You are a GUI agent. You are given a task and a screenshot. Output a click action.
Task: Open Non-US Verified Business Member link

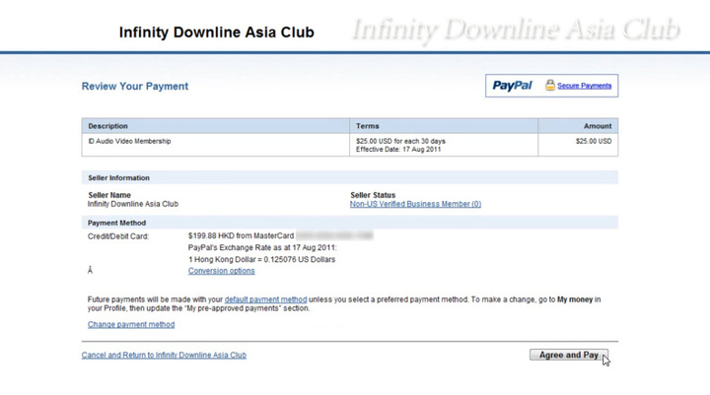click(415, 204)
